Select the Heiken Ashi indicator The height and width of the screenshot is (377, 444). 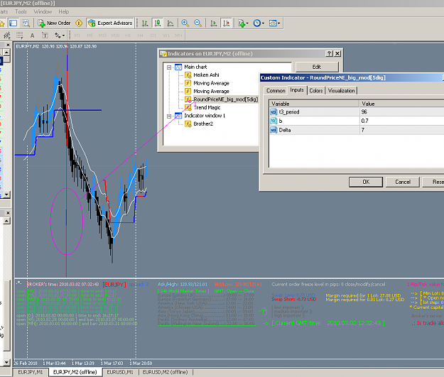[x=206, y=75]
